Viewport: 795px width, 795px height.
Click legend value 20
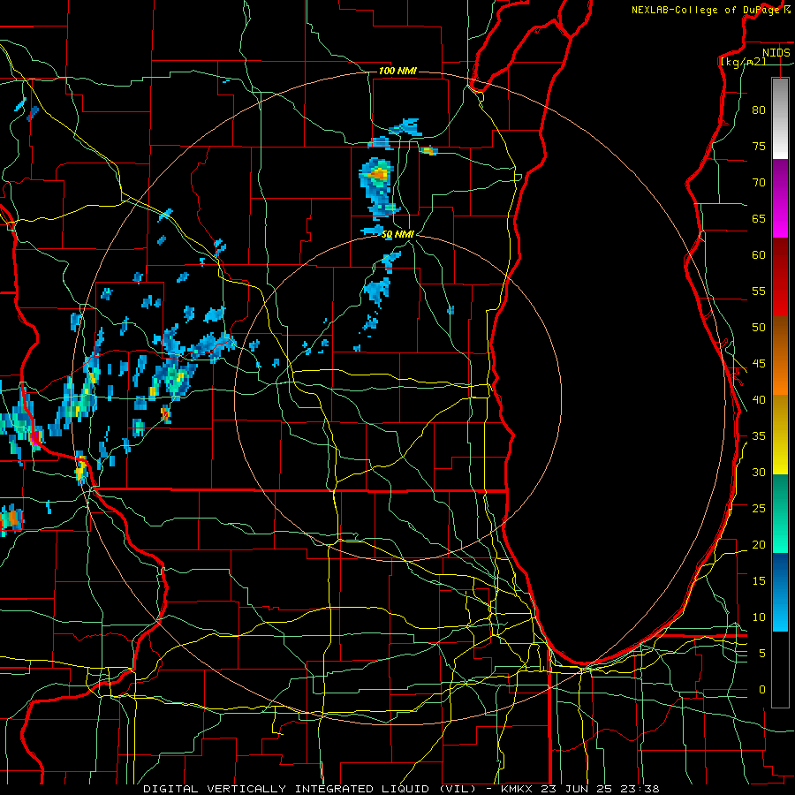click(x=759, y=545)
